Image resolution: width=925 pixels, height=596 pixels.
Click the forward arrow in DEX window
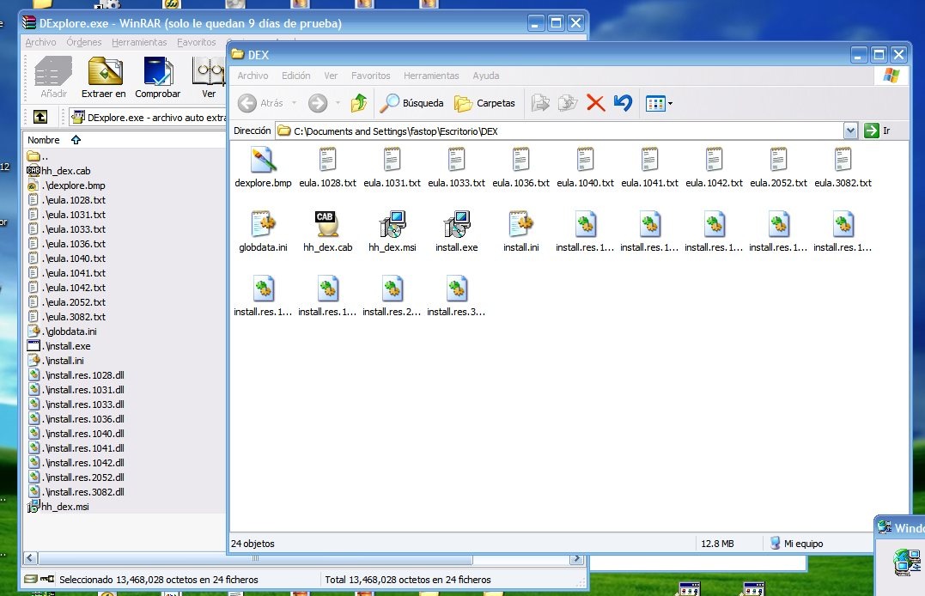point(318,103)
